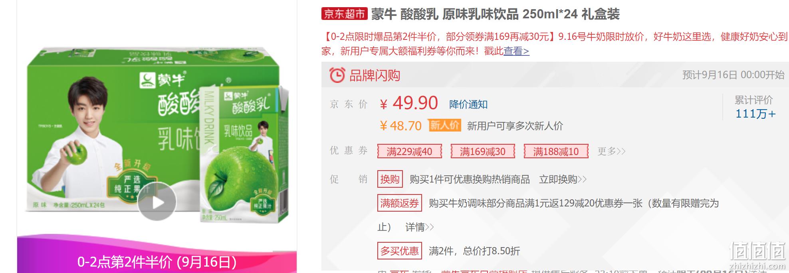
Task: Click the red alarm clock flash-sale icon
Action: [337, 75]
